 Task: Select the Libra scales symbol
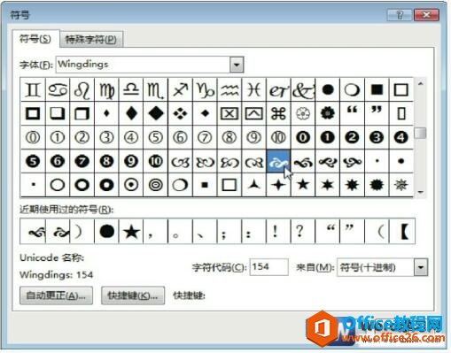[131, 89]
